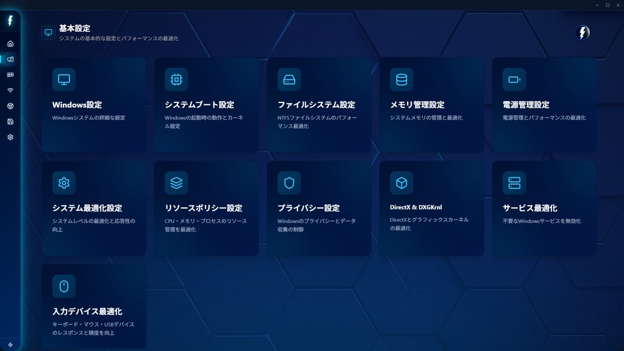
Task: Open the Windows設定 card title
Action: pyautogui.click(x=77, y=105)
